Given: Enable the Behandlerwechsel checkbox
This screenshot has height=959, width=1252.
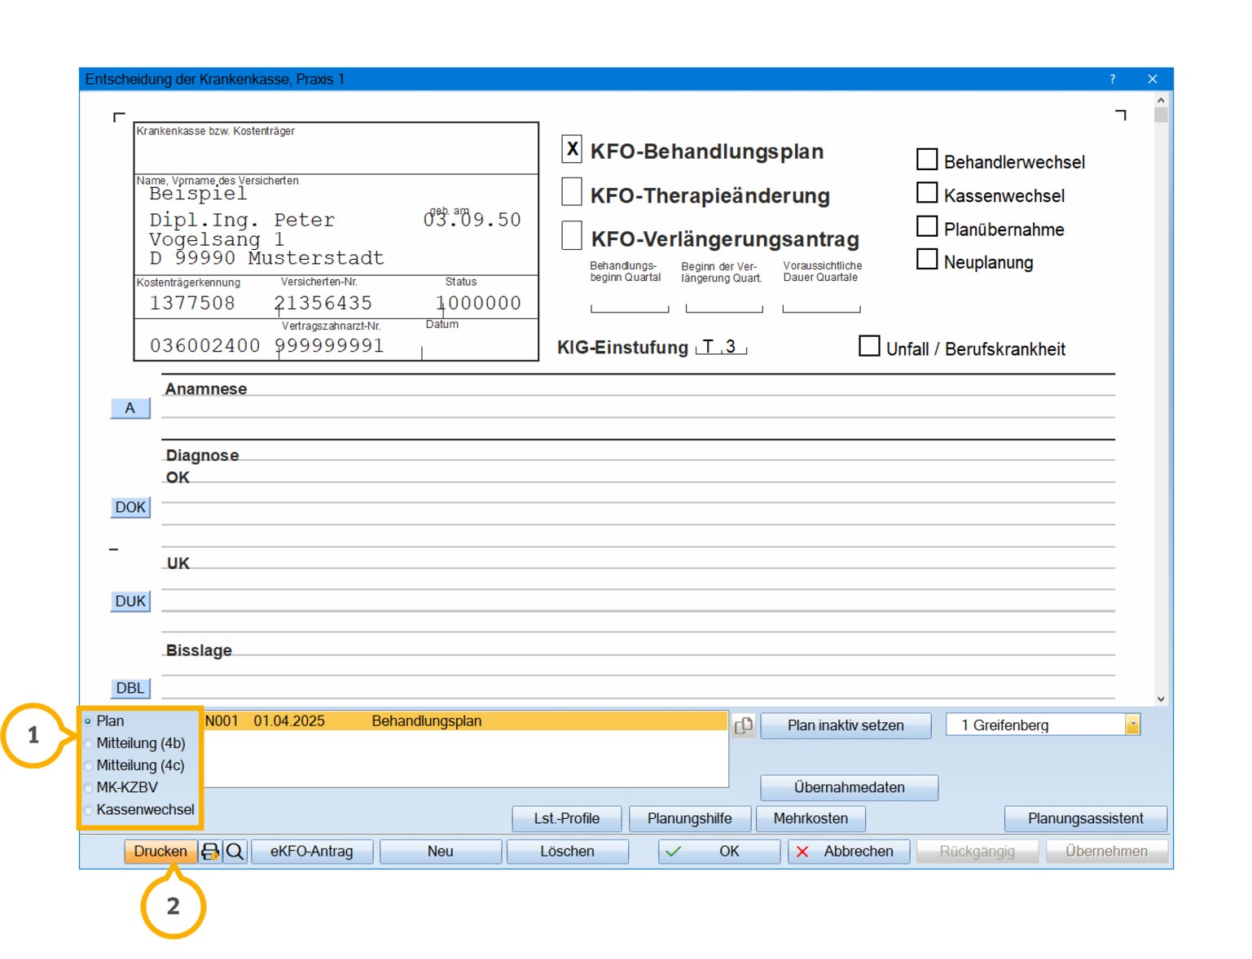Looking at the screenshot, I should click(x=927, y=159).
